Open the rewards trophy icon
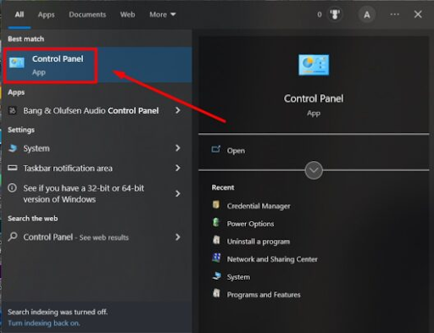434x333 pixels. coord(335,14)
